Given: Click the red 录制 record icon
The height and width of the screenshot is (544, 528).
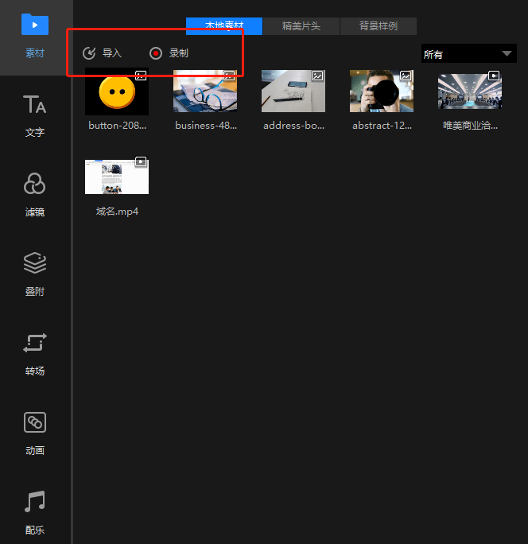Looking at the screenshot, I should (x=156, y=53).
